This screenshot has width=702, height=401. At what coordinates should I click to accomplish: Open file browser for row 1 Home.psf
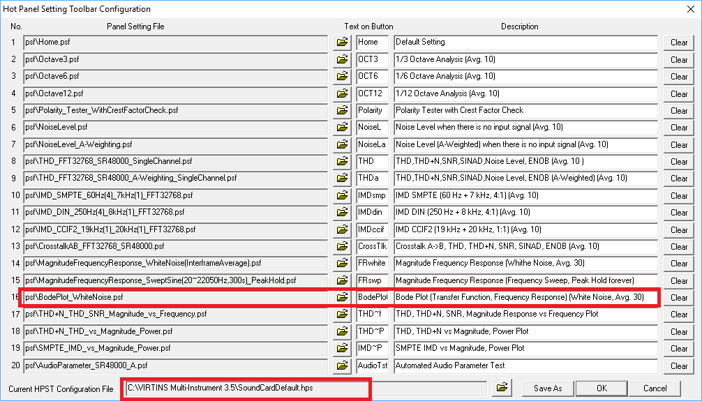pos(342,43)
